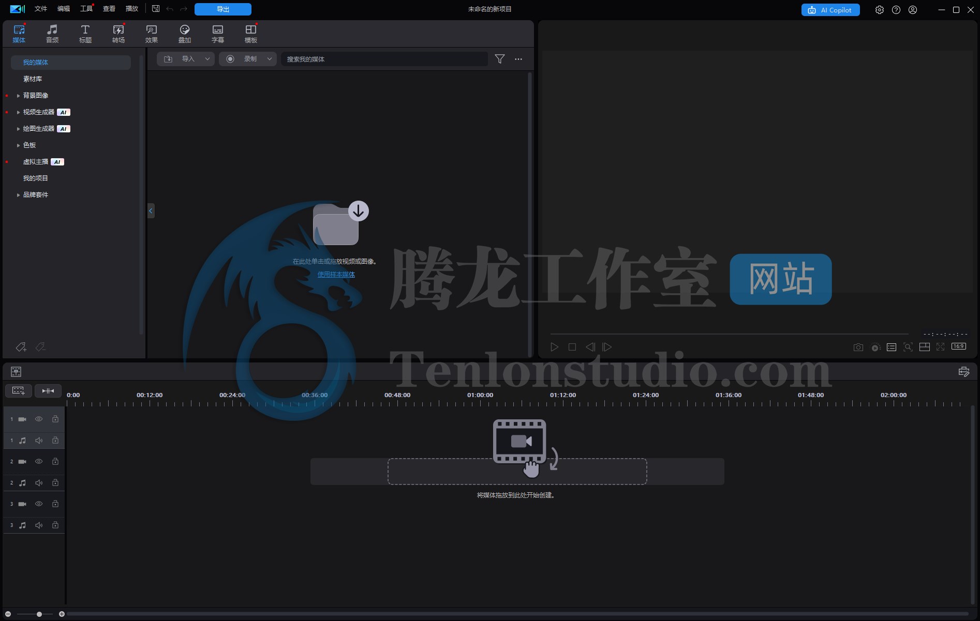980x621 pixels.
Task: Lock video track 1
Action: point(55,419)
